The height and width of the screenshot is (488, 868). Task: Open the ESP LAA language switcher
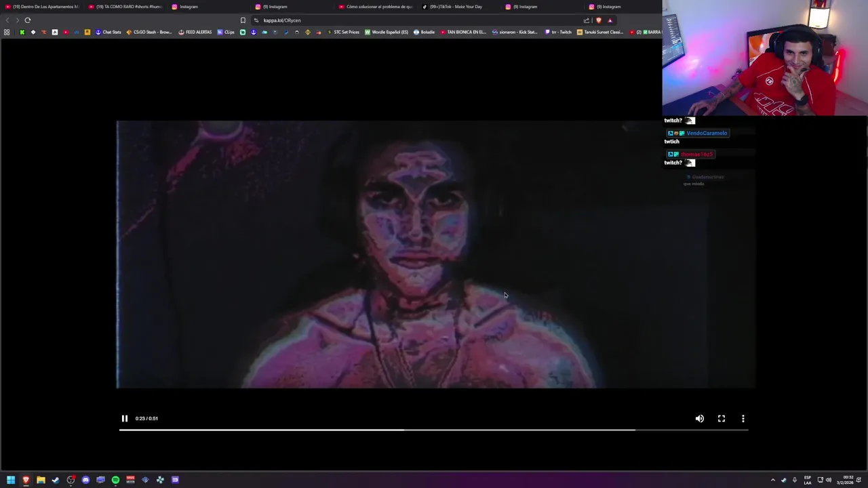coord(808,480)
